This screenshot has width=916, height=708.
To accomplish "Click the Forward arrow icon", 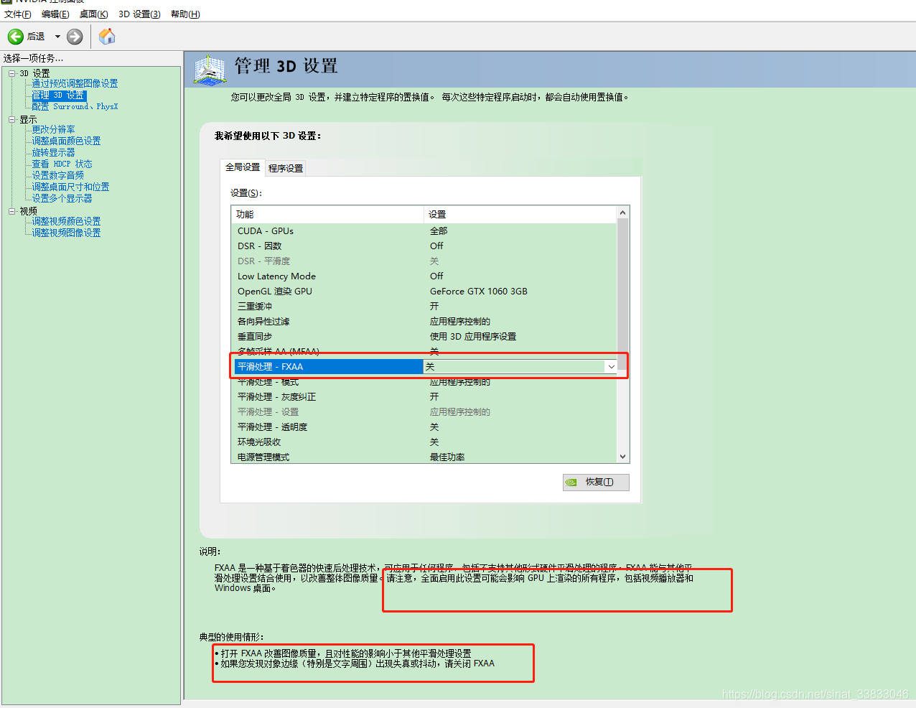I will 75,37.
